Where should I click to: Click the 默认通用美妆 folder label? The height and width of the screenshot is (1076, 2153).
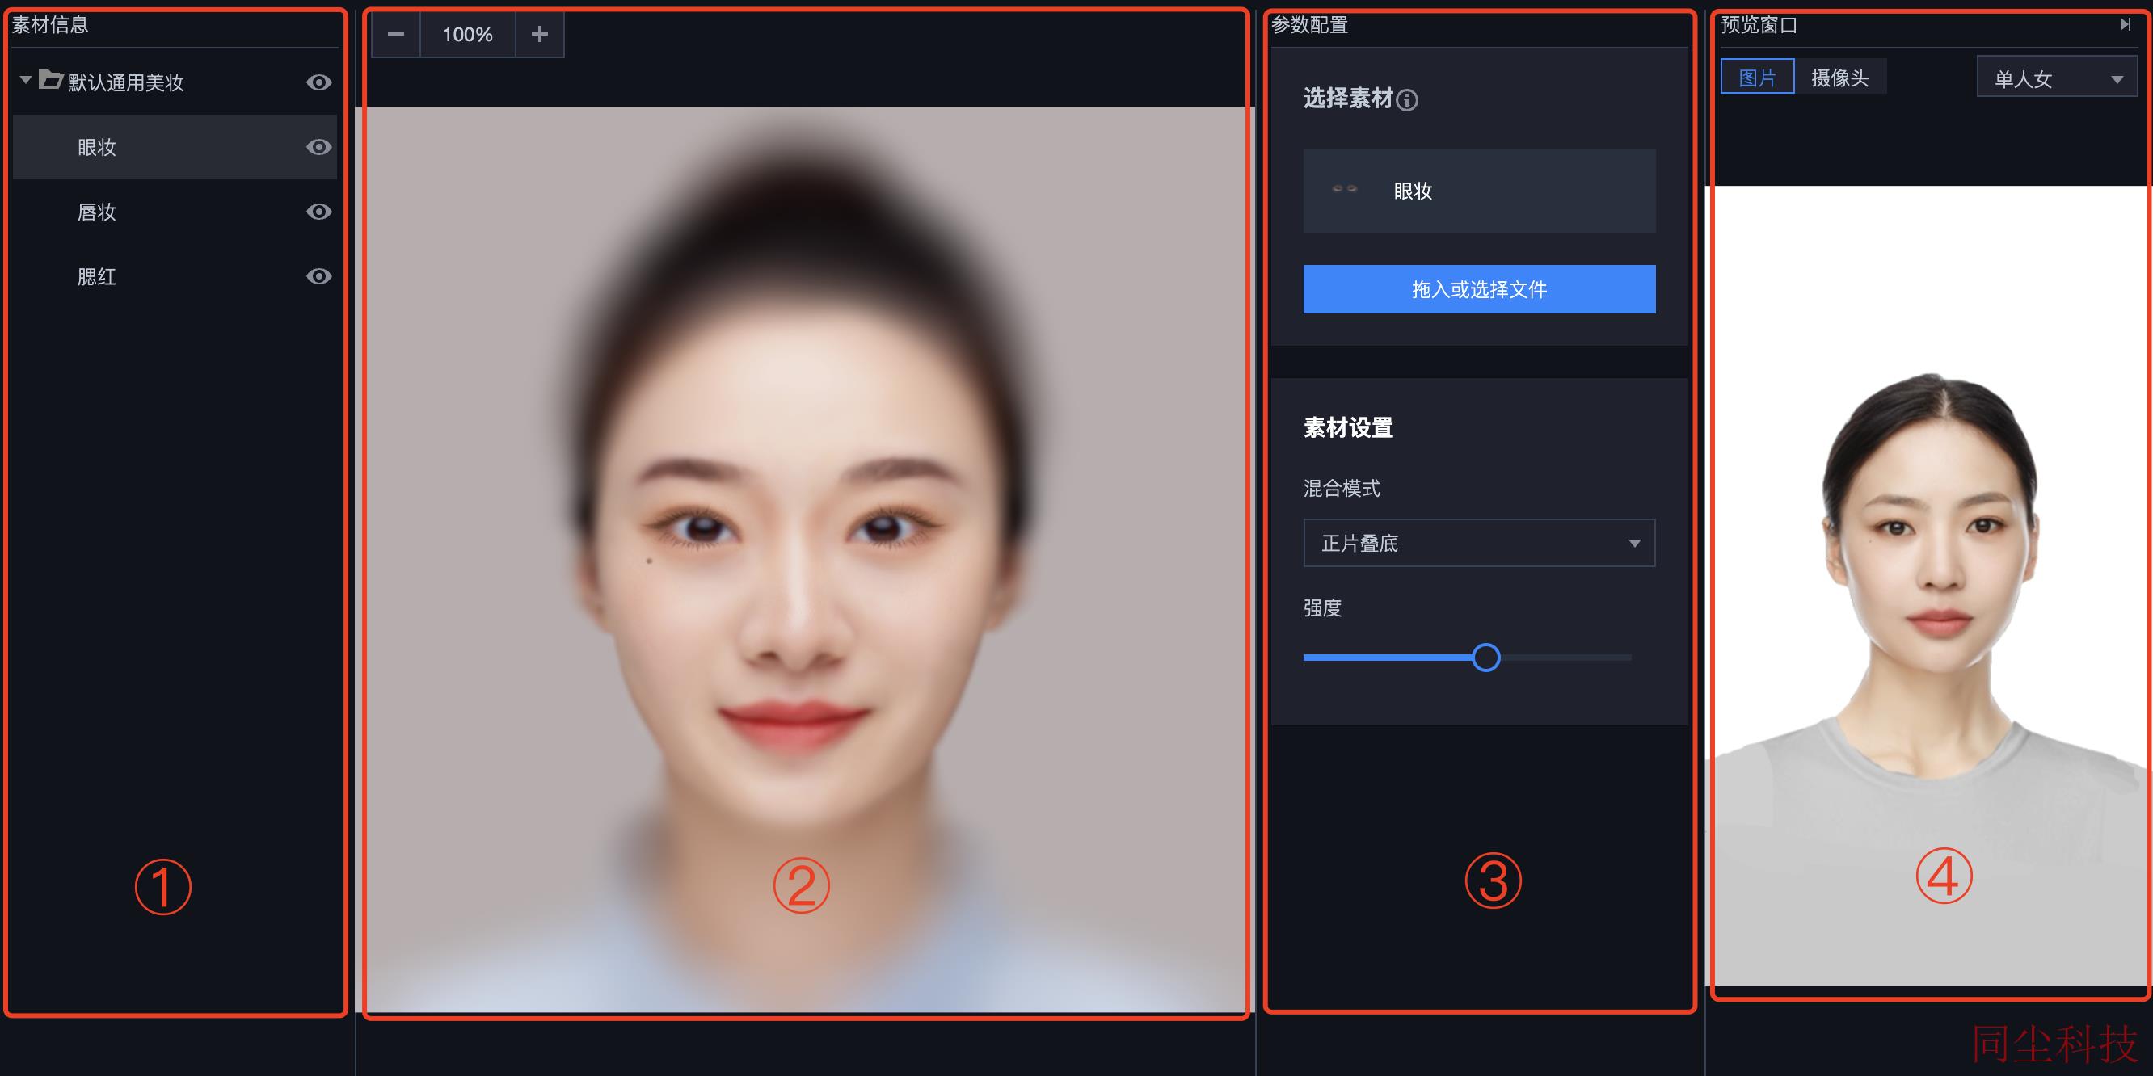[125, 82]
